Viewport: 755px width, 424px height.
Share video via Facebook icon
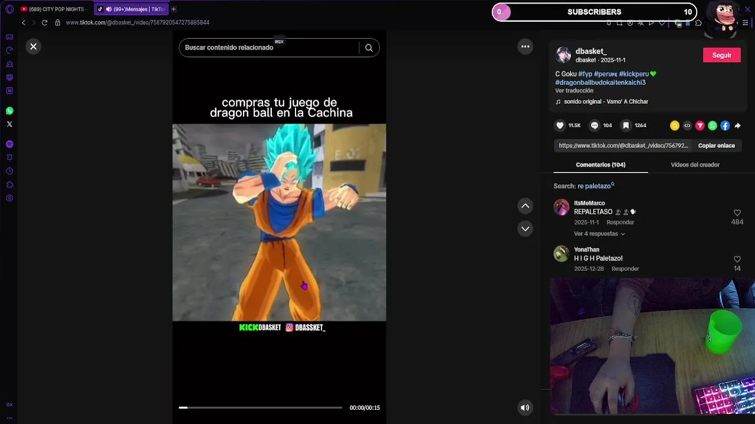click(x=725, y=125)
